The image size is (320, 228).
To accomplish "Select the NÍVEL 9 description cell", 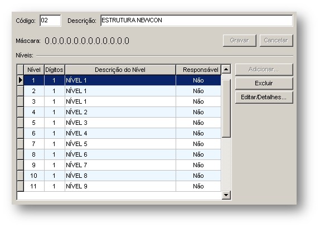I will tap(120, 186).
